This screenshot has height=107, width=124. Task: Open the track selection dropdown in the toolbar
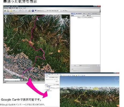click(53, 11)
